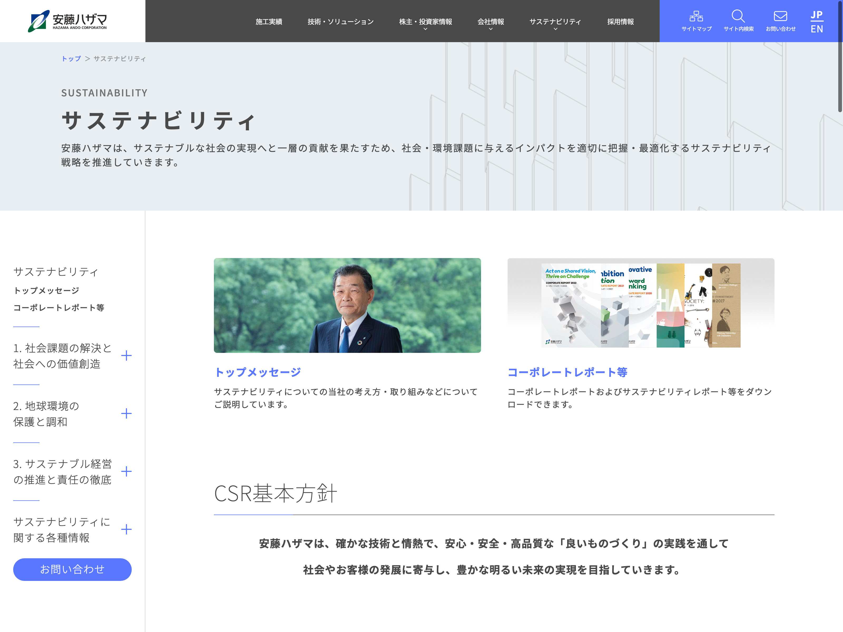
Task: Expand サステナビリティに関する各種情報 plus icon
Action: (x=126, y=530)
